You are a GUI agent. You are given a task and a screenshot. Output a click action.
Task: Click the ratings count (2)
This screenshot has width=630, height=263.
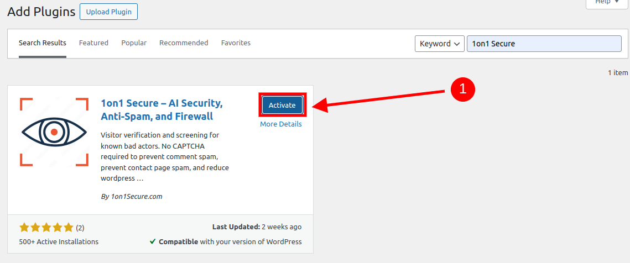click(x=80, y=228)
